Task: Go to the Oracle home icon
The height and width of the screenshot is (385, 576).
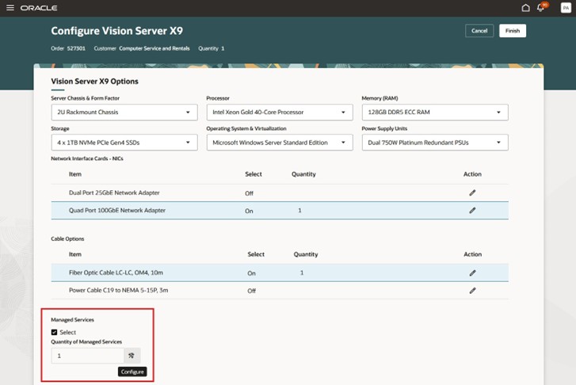Action: click(525, 8)
